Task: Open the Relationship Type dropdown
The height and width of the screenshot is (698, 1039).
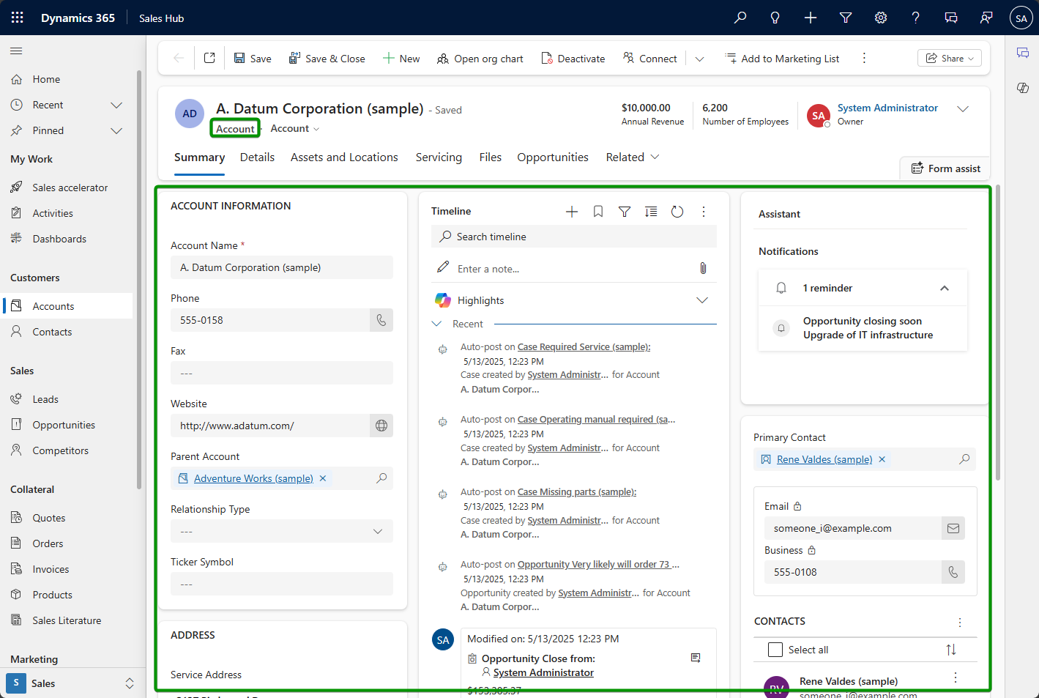Action: click(x=377, y=531)
